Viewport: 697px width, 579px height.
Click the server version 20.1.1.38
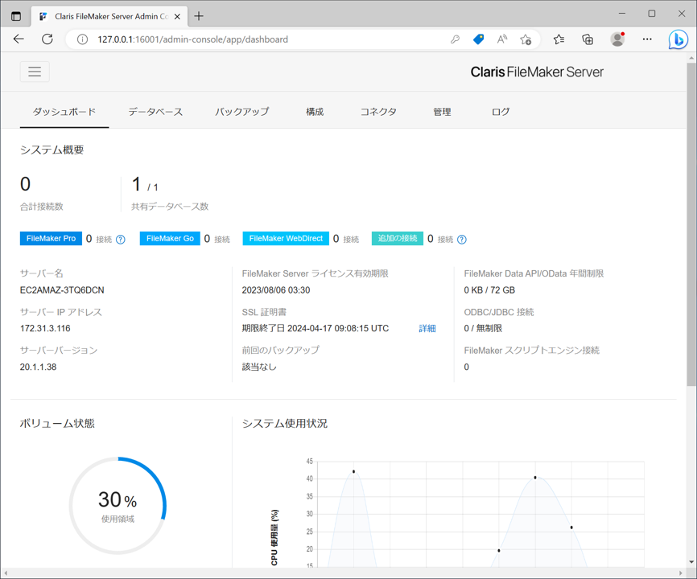[38, 367]
